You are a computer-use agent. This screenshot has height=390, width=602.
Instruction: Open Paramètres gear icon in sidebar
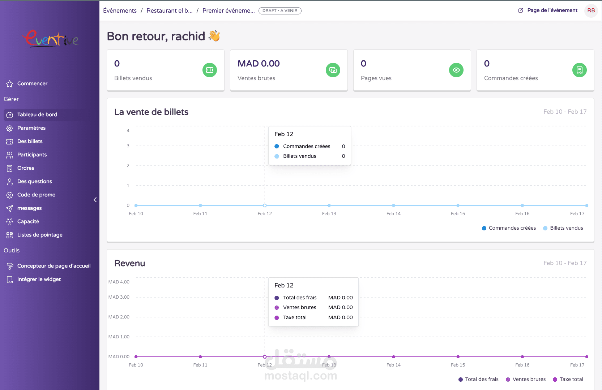coord(10,128)
